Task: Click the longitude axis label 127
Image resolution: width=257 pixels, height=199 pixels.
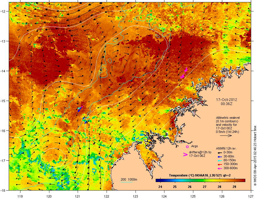Action: [251, 196]
